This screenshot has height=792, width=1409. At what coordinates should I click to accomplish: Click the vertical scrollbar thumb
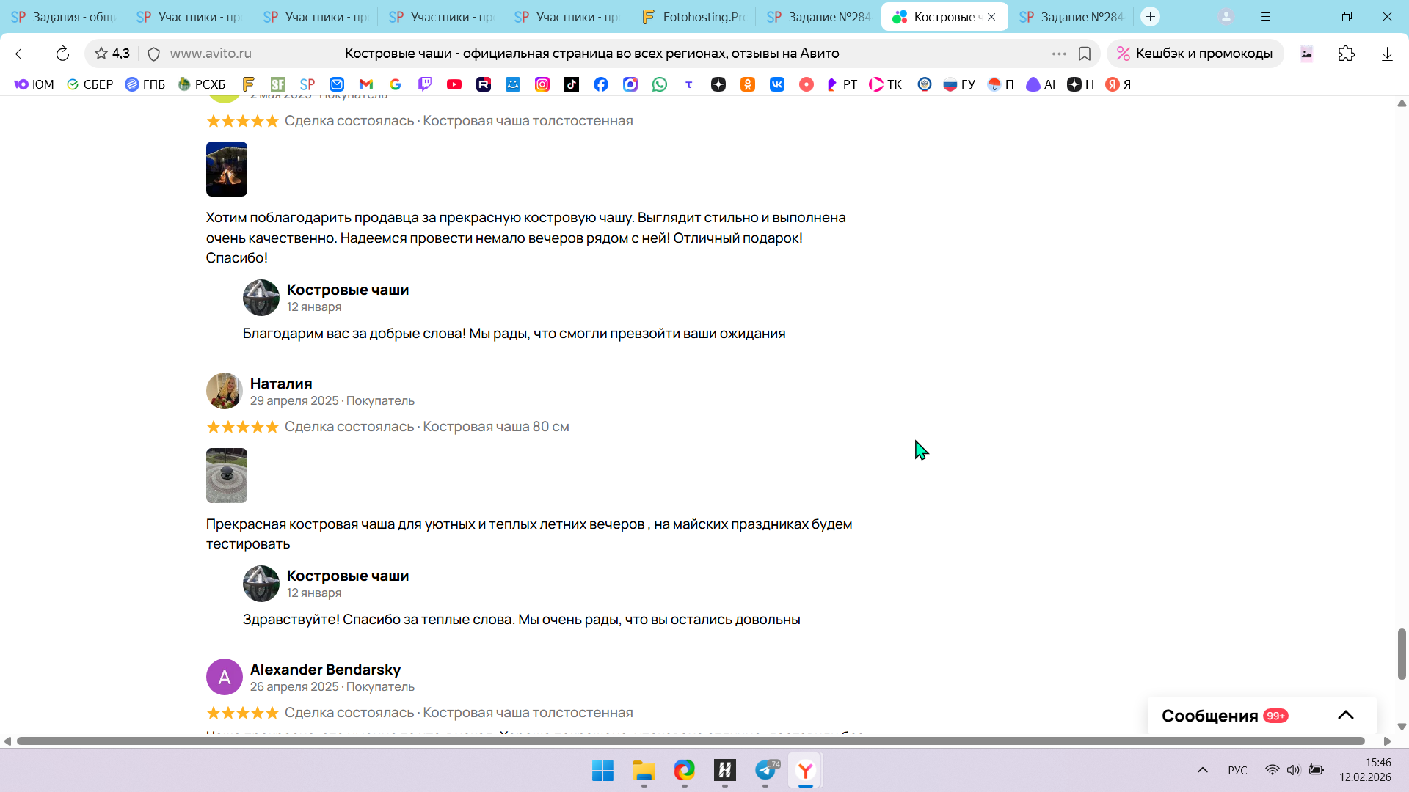1402,653
